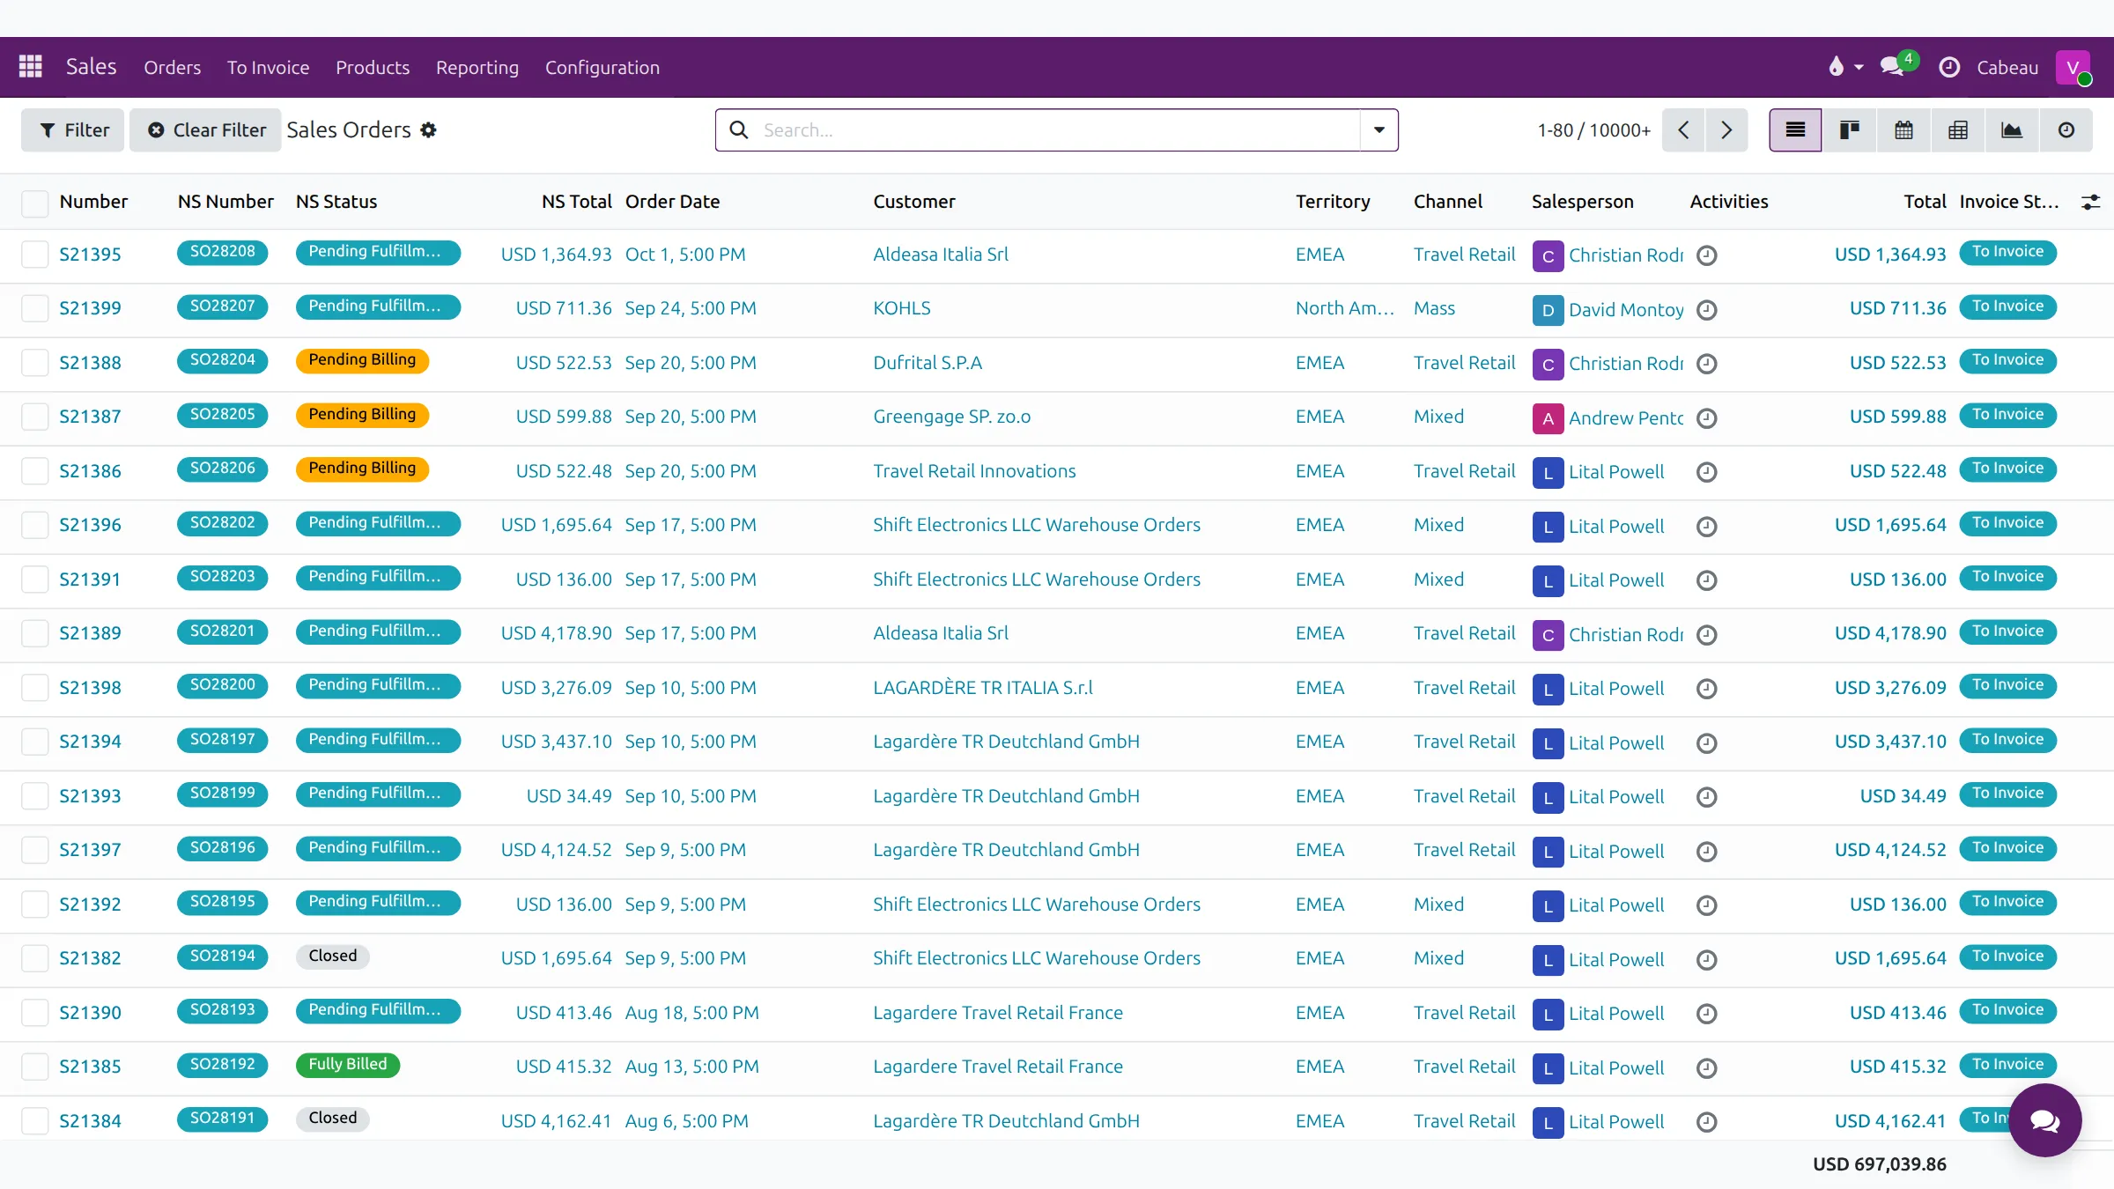Expand the search options dropdown arrow
2114x1189 pixels.
(x=1379, y=130)
